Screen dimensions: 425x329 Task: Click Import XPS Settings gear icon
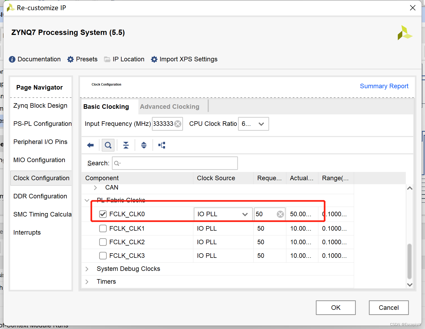click(154, 59)
